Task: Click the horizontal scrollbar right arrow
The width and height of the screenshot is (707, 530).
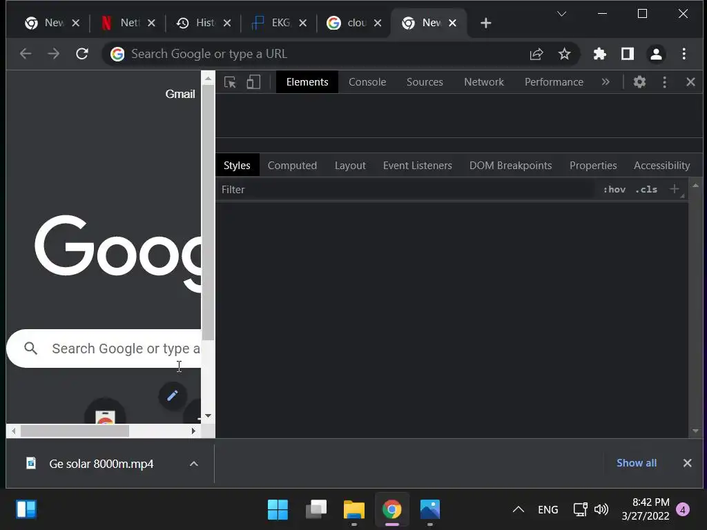Action: 193,431
